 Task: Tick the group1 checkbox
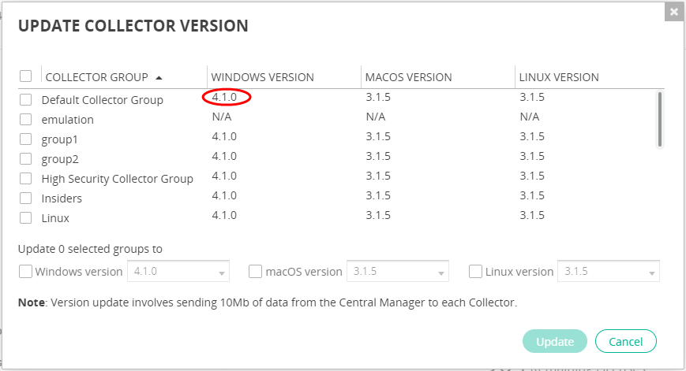coord(26,139)
